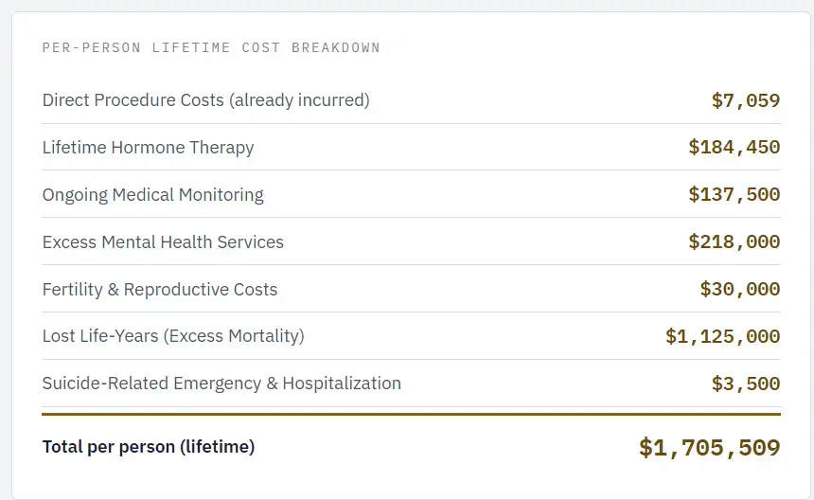The image size is (814, 500).
Task: Select the Direct Procedure Costs label
Action: point(133,99)
